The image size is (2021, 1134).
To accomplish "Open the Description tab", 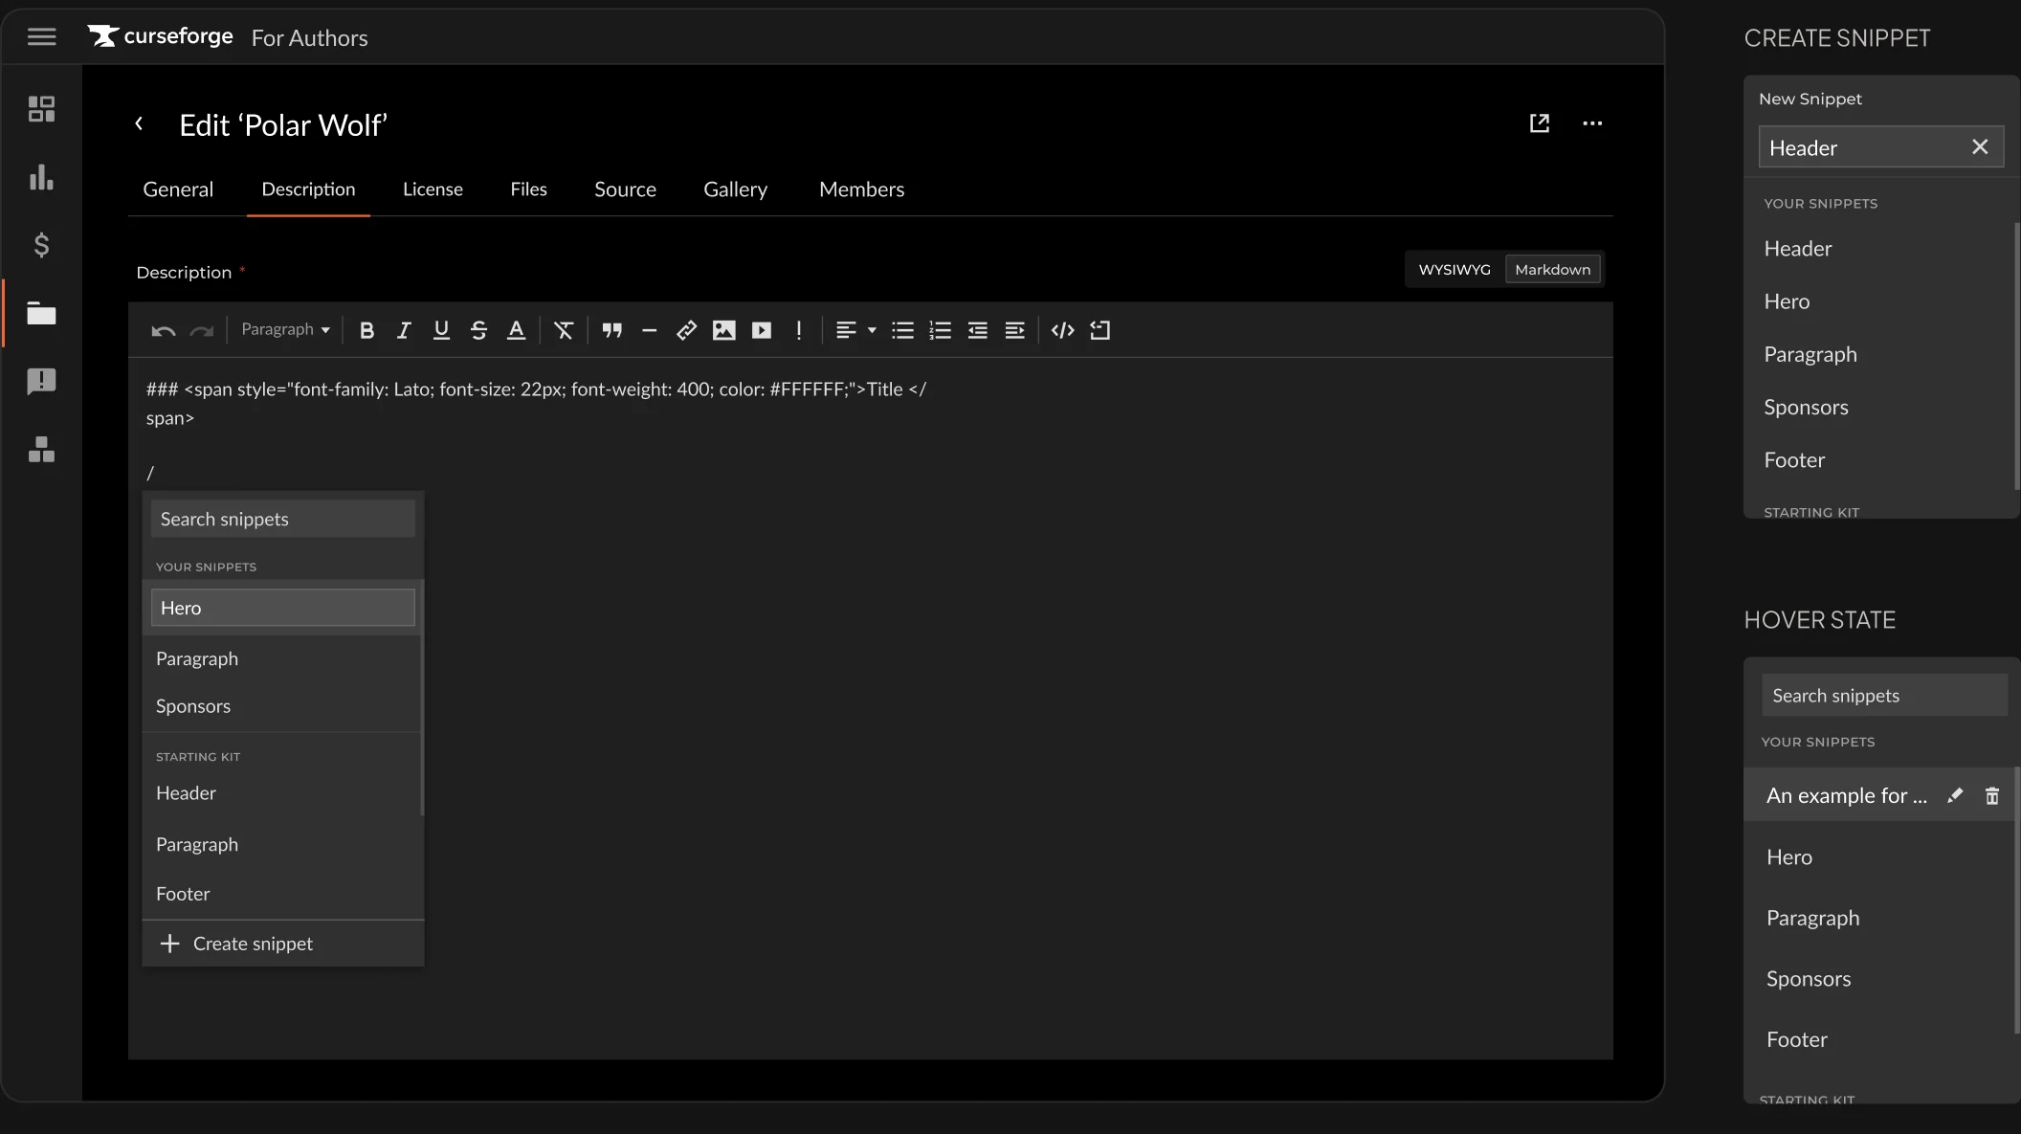I will [308, 189].
